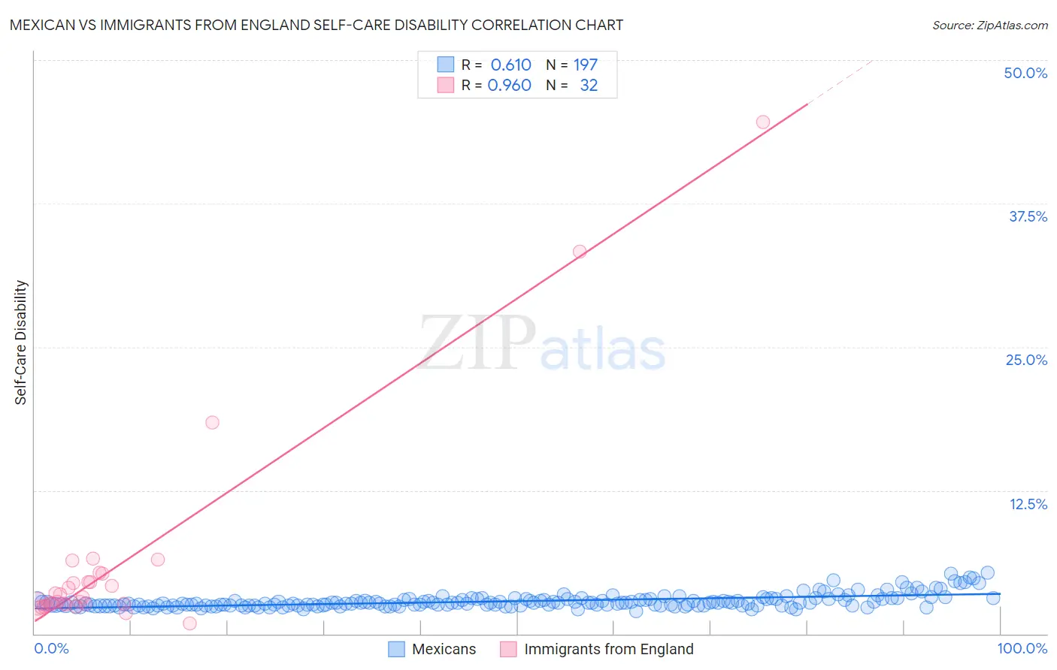Select the pink outlier point near 18%
The image size is (1057, 670).
point(212,422)
